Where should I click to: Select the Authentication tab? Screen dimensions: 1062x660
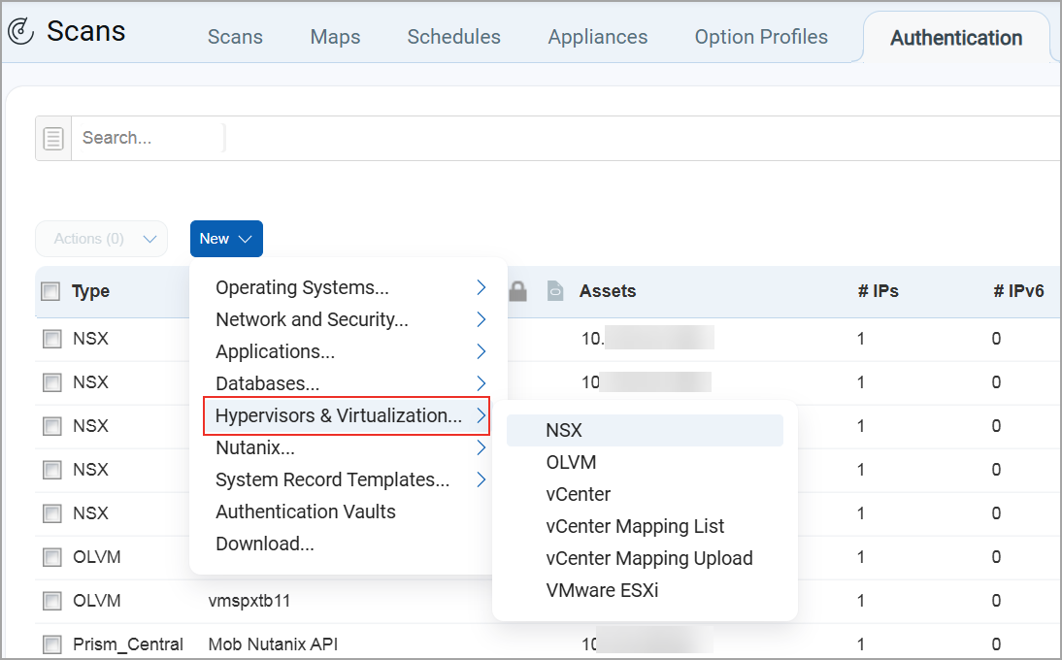[x=956, y=38]
